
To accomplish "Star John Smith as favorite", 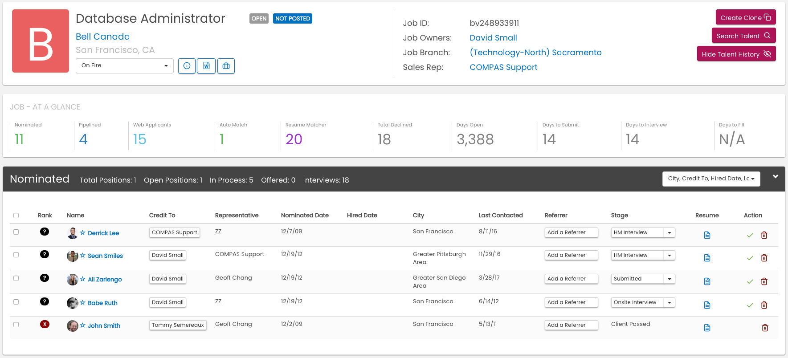I will (x=82, y=325).
